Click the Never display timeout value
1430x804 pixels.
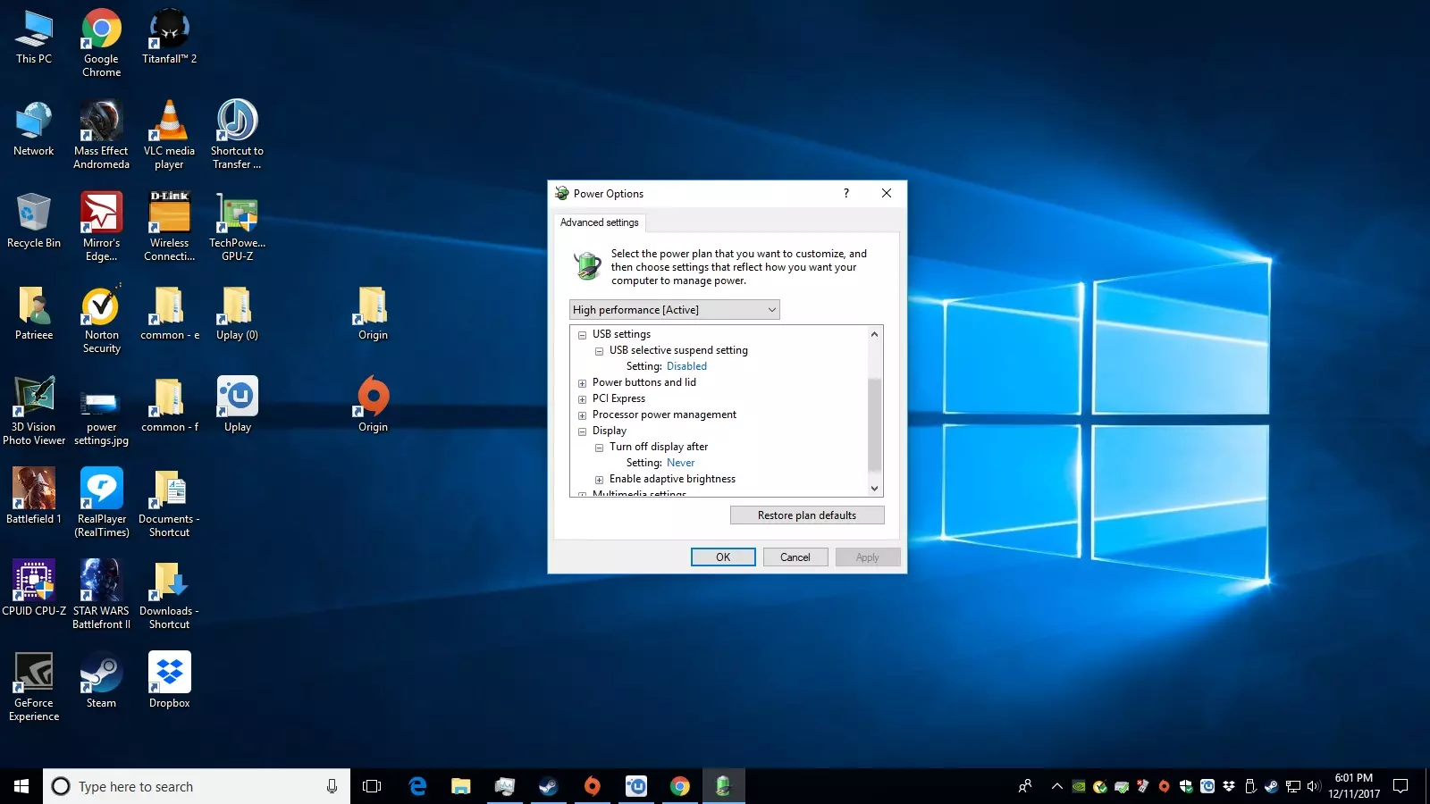[680, 463]
